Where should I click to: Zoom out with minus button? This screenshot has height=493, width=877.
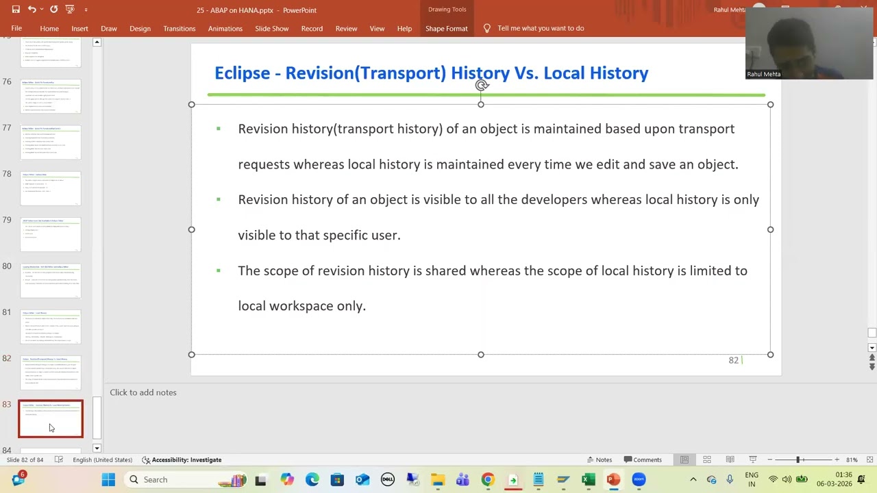click(x=770, y=459)
